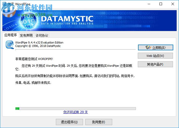Click the 传真, 电话, 或邮件来购买 text
179x128 pixels.
point(33,83)
